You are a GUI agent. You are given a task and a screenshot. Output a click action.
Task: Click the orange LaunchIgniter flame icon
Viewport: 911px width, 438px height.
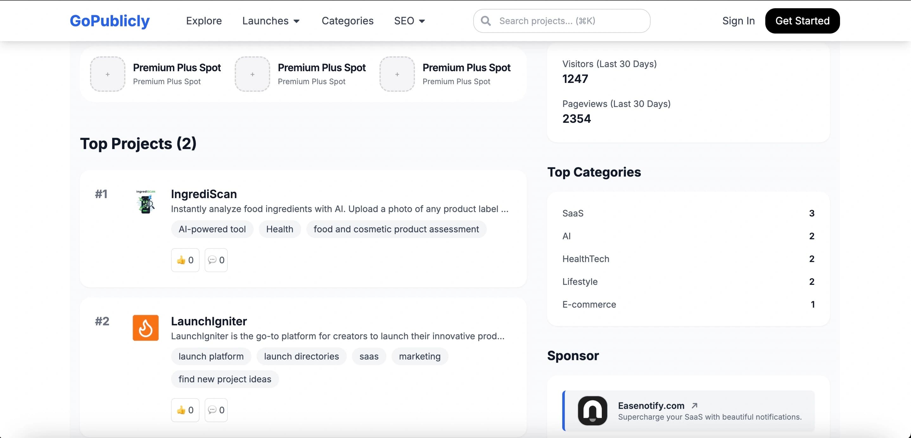(145, 328)
